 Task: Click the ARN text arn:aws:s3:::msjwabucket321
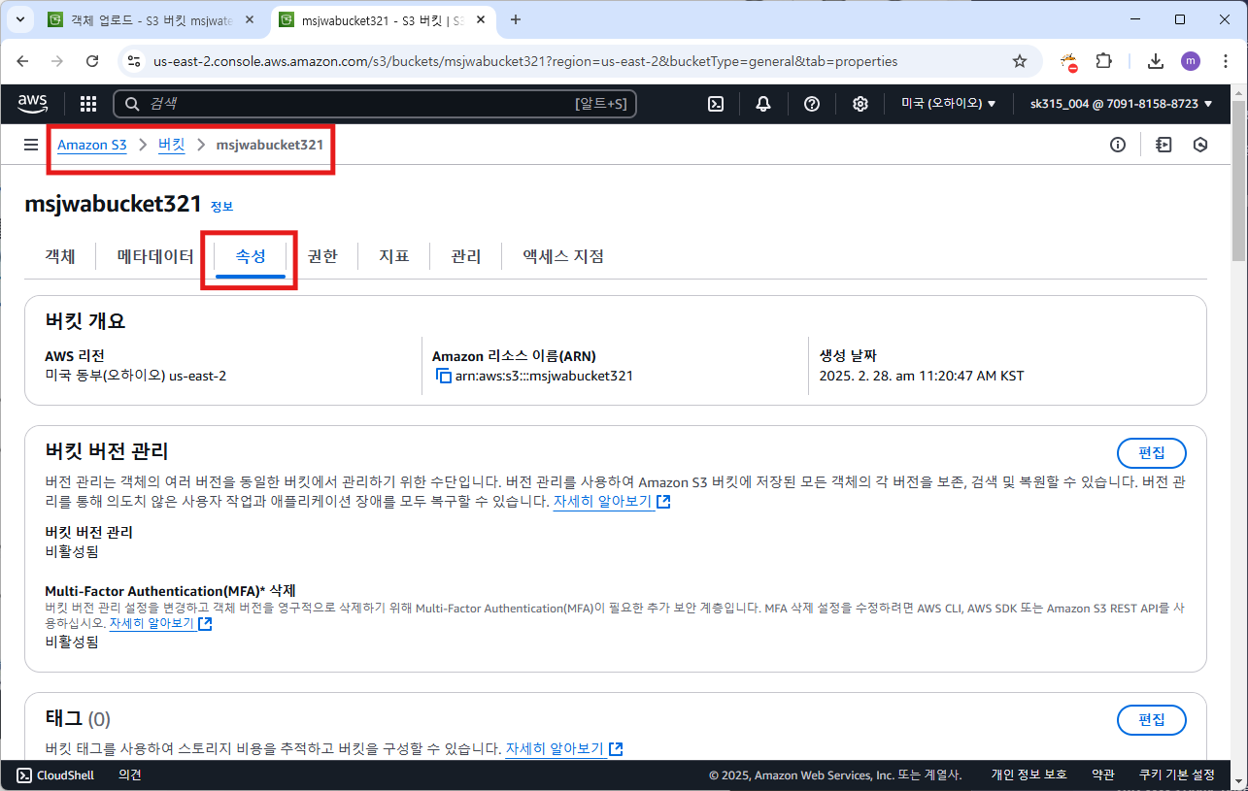click(x=544, y=376)
